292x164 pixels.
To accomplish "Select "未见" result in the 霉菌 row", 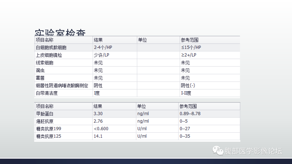I will (x=98, y=78).
